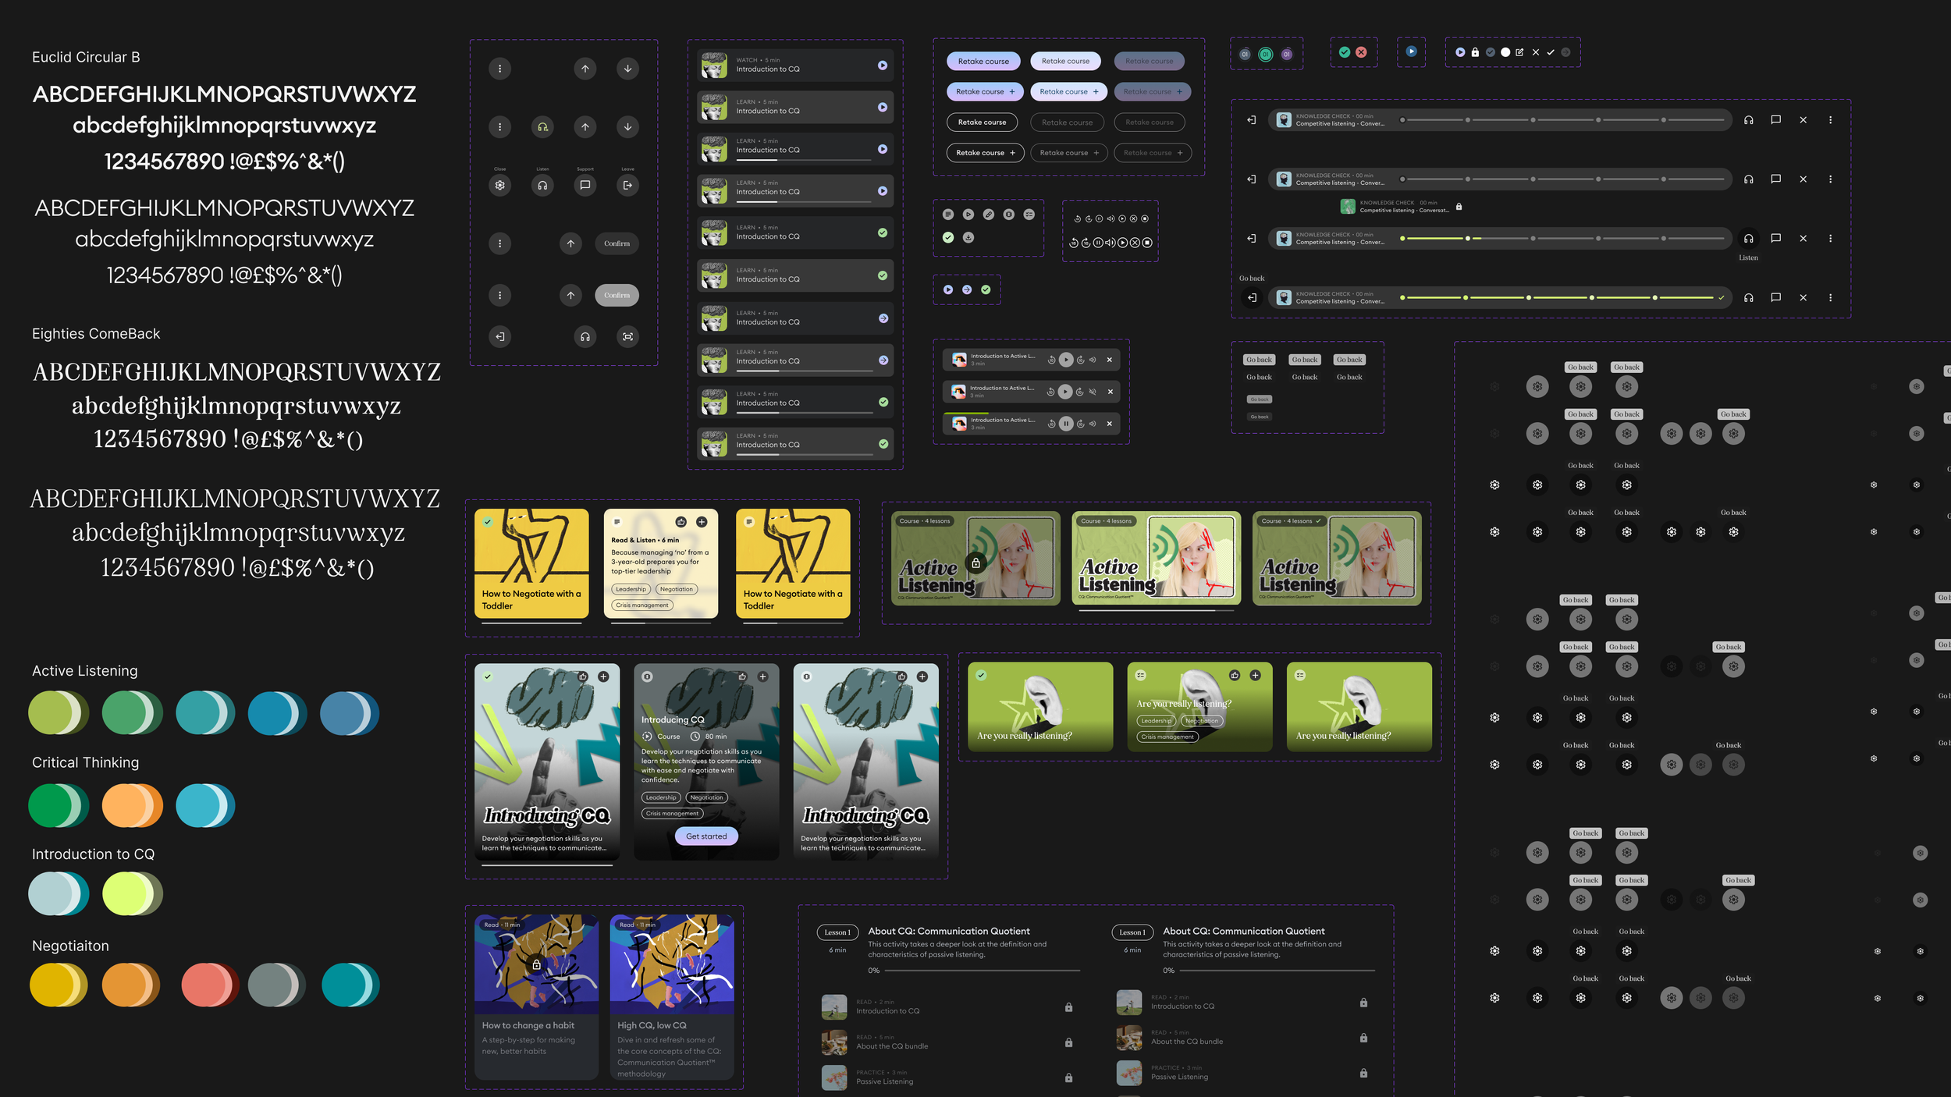This screenshot has height=1097, width=1951.
Task: Click the focus frame scan icon
Action: [627, 337]
